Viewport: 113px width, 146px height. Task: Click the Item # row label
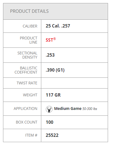click(31, 135)
